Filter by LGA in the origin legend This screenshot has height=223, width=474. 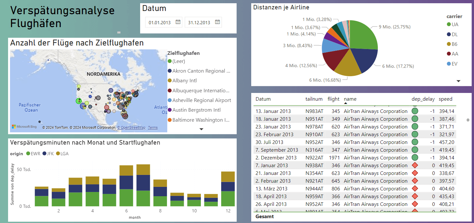(63, 154)
